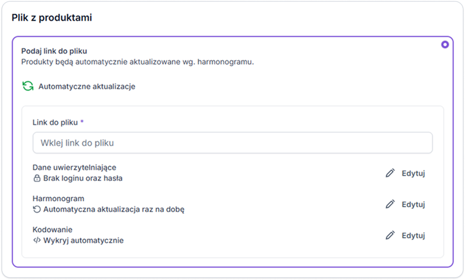
Task: Click the Automatyczna aktualizacja raz na dobę text
Action: pos(114,210)
